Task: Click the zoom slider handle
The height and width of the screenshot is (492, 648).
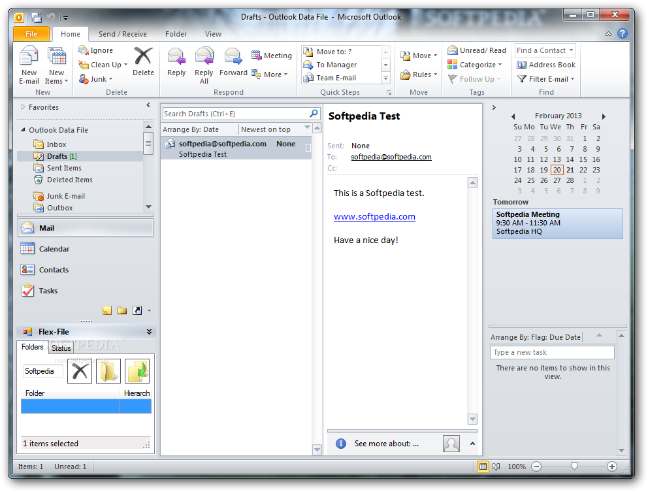Action: point(574,467)
